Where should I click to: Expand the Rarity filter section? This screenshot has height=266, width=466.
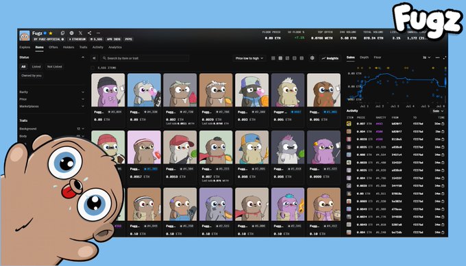tap(52, 92)
